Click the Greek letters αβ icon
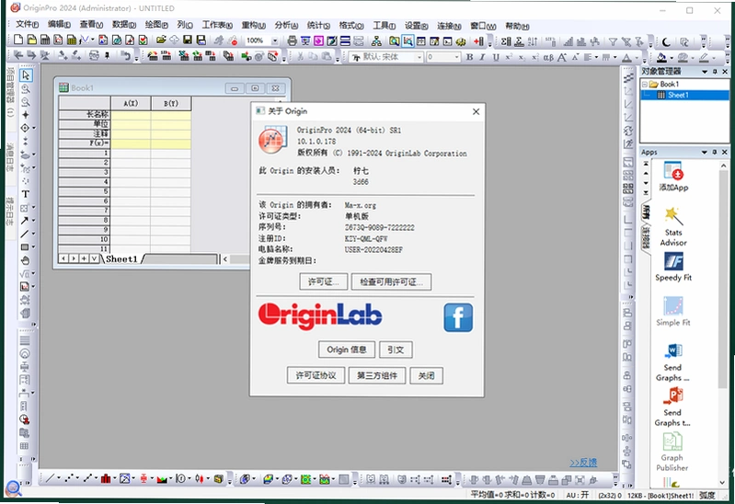Screen dimensions: 735x504 coord(548,58)
